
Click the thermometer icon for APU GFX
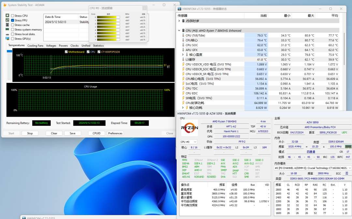[x=183, y=50]
